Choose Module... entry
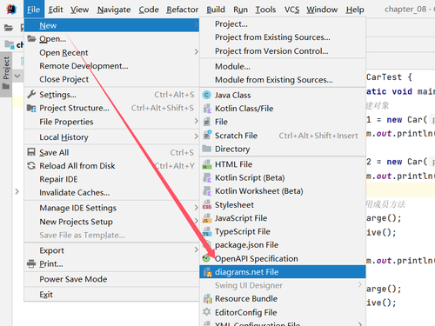Image resolution: width=435 pixels, height=326 pixels. 283,66
